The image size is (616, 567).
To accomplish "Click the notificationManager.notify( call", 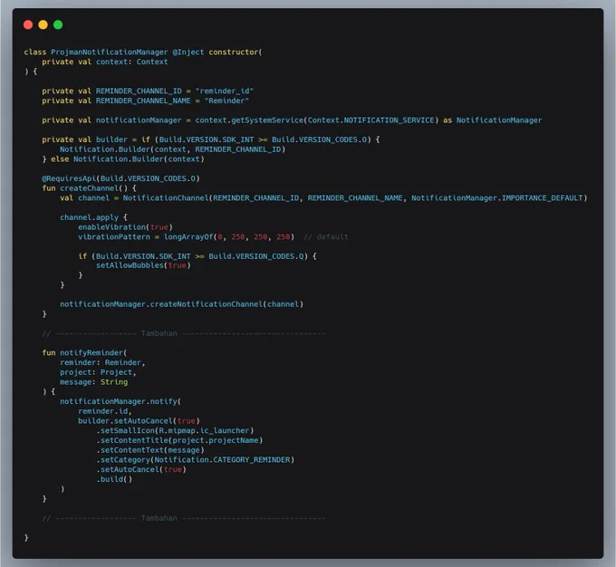I will coord(120,401).
